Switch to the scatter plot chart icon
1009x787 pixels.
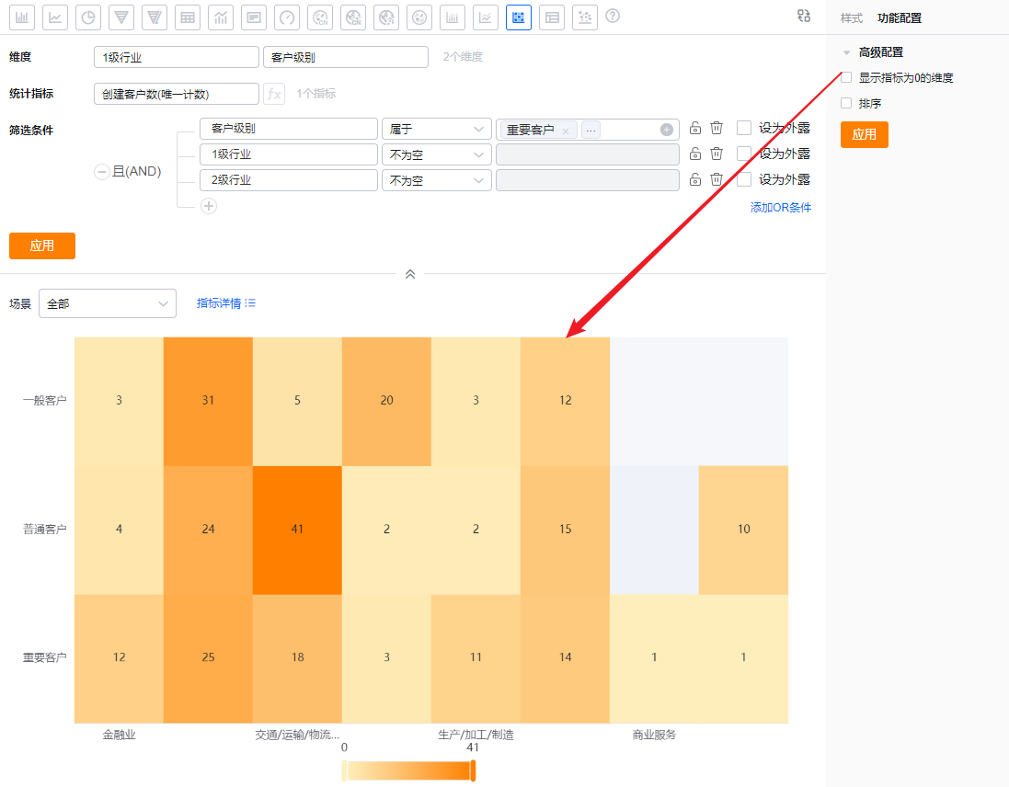pyautogui.click(x=585, y=17)
